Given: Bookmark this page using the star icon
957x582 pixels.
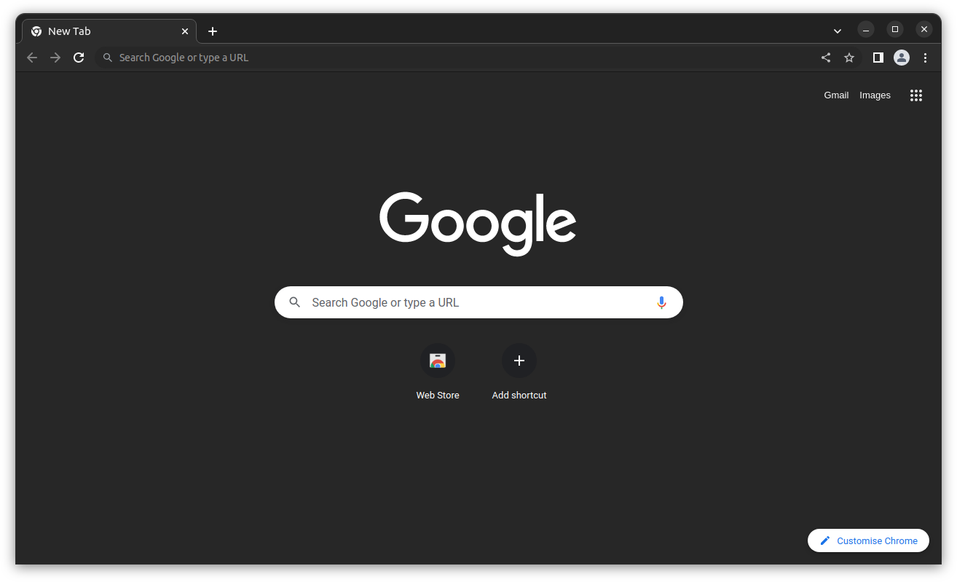Looking at the screenshot, I should 849,58.
